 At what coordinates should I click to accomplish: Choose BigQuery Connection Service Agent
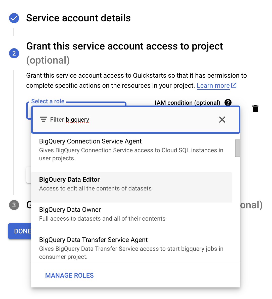tap(101, 149)
